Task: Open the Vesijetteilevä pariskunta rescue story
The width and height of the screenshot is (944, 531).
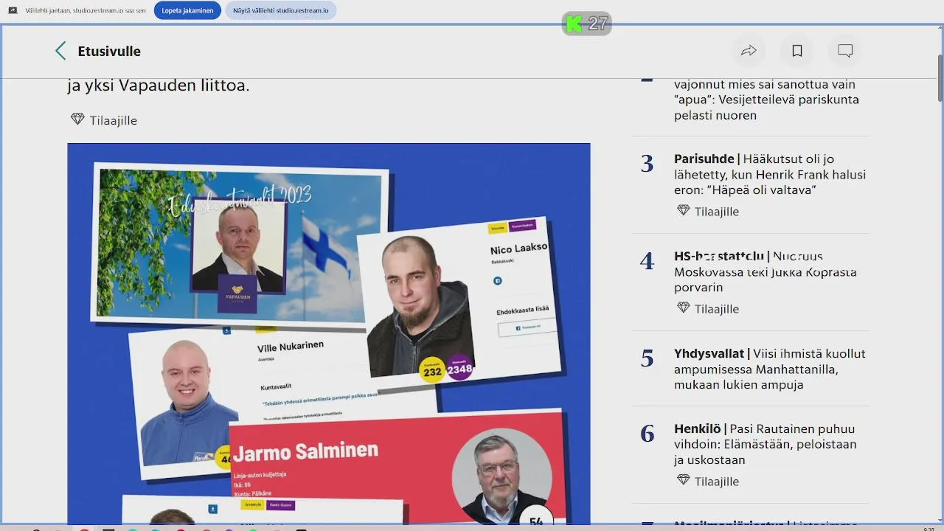Action: (x=767, y=100)
